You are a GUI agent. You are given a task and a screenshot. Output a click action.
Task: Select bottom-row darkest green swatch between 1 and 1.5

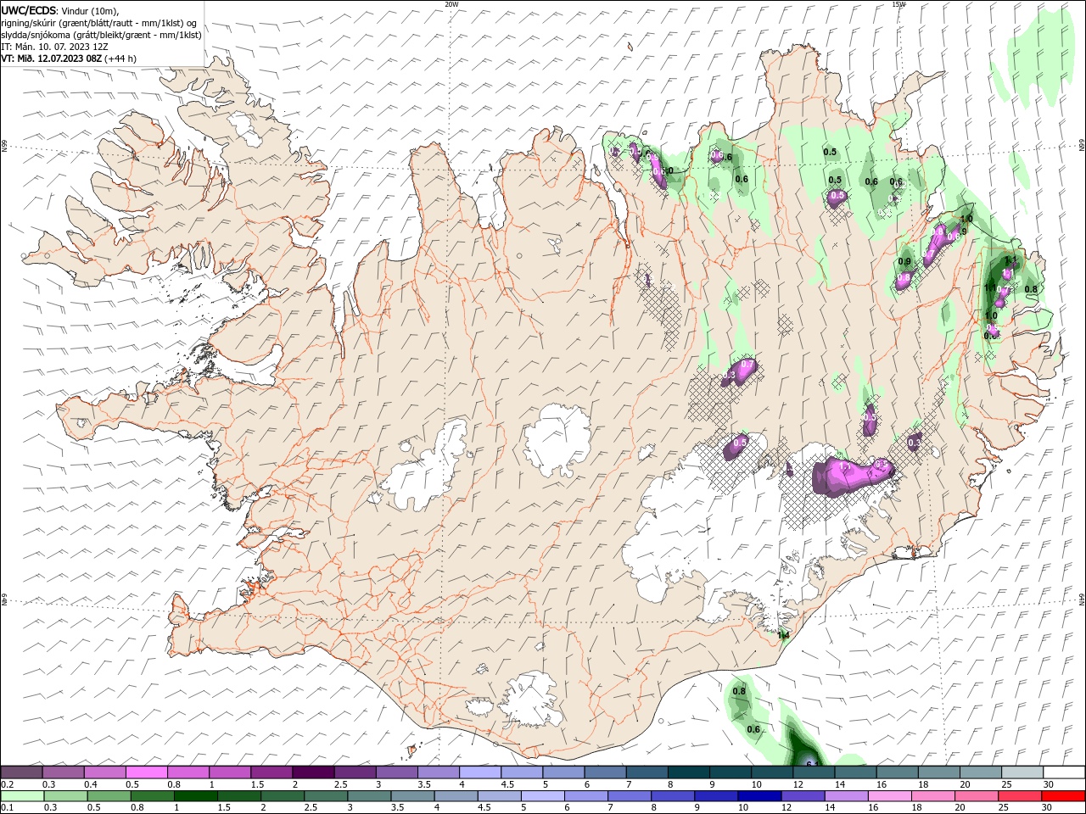tap(195, 796)
